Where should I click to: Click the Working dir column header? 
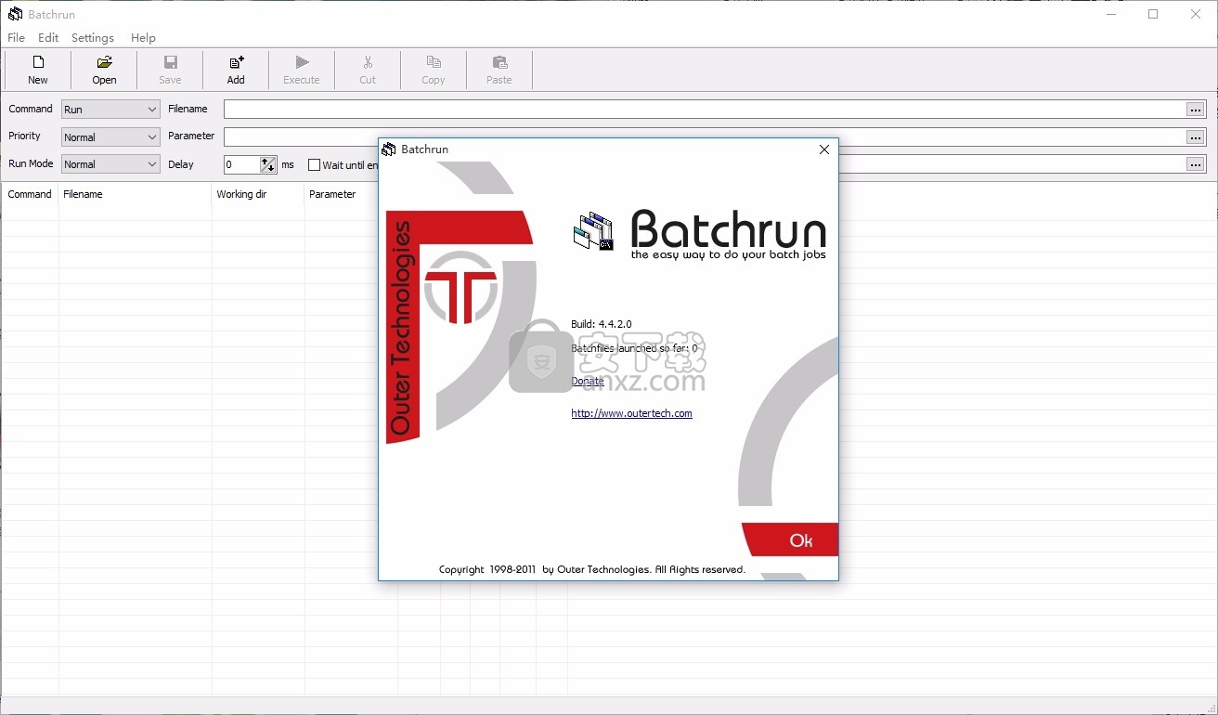[x=258, y=194]
